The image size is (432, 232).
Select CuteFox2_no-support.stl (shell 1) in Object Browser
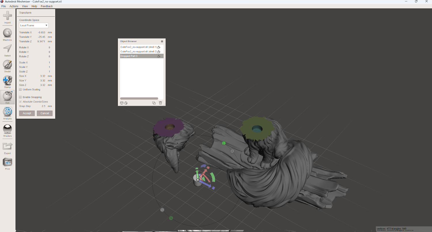click(139, 47)
